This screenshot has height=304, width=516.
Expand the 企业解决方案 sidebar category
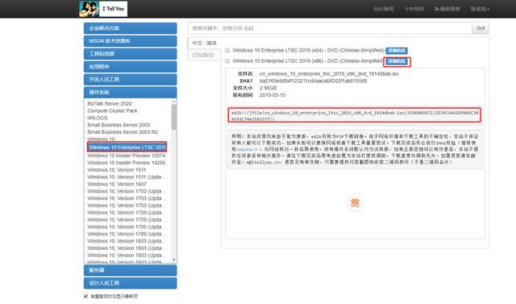[130, 28]
